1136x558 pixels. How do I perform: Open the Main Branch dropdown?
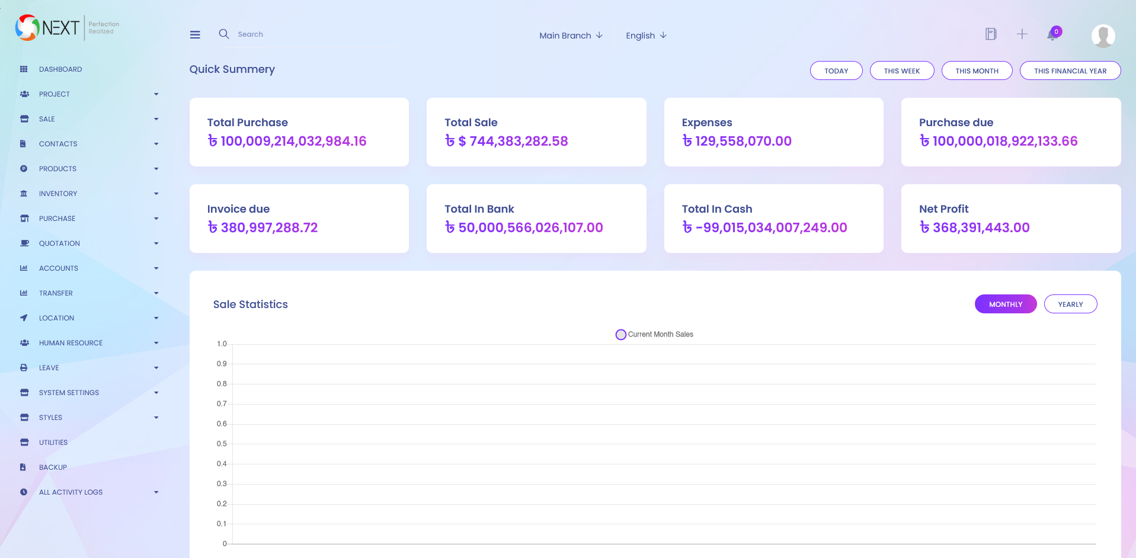(570, 36)
